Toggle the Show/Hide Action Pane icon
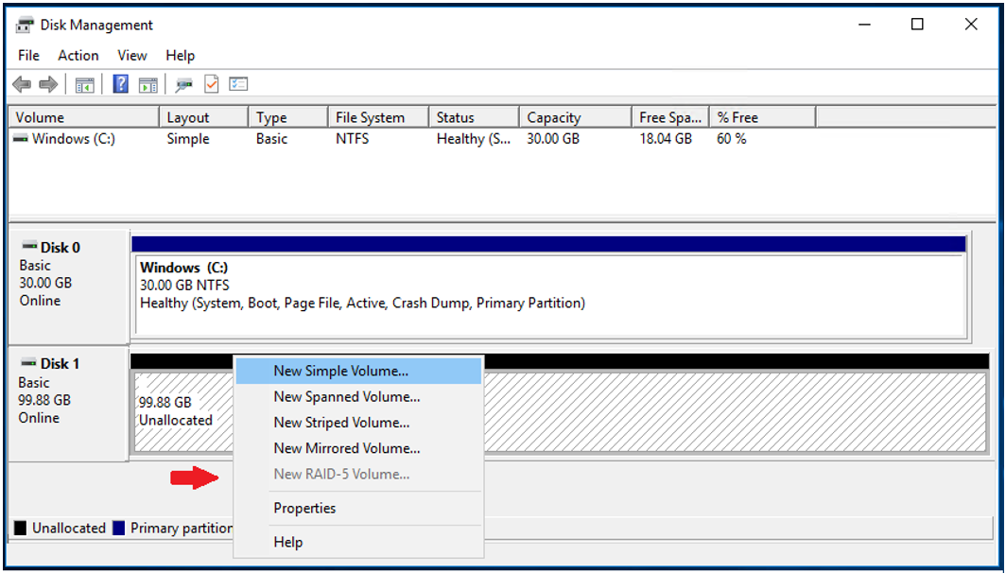The image size is (1006, 573). click(x=148, y=85)
